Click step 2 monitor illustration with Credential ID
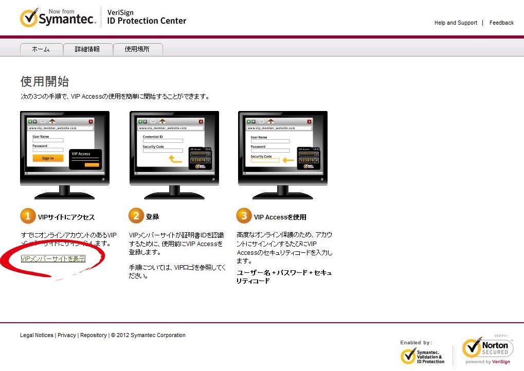Screen dimensions: 524x371 click(x=174, y=155)
